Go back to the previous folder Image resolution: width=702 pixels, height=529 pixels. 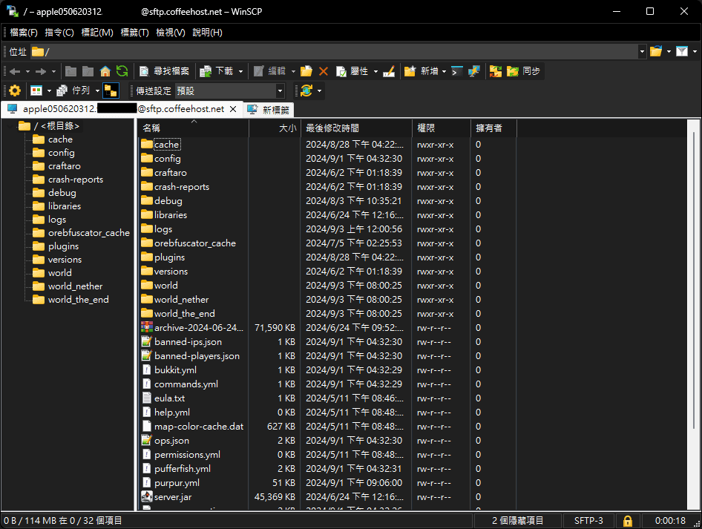[15, 71]
